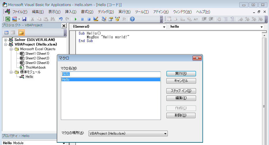Undo the last action

[61, 19]
